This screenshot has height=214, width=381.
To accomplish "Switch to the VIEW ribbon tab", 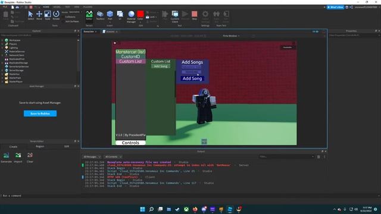I will pyautogui.click(x=77, y=7).
